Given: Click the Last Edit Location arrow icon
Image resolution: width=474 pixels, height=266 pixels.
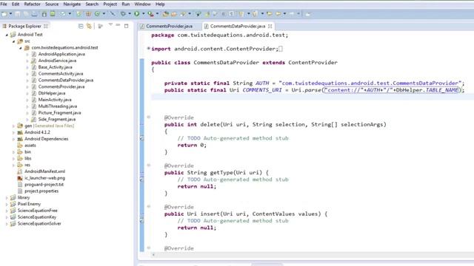Looking at the screenshot, I should pyautogui.click(x=270, y=14).
